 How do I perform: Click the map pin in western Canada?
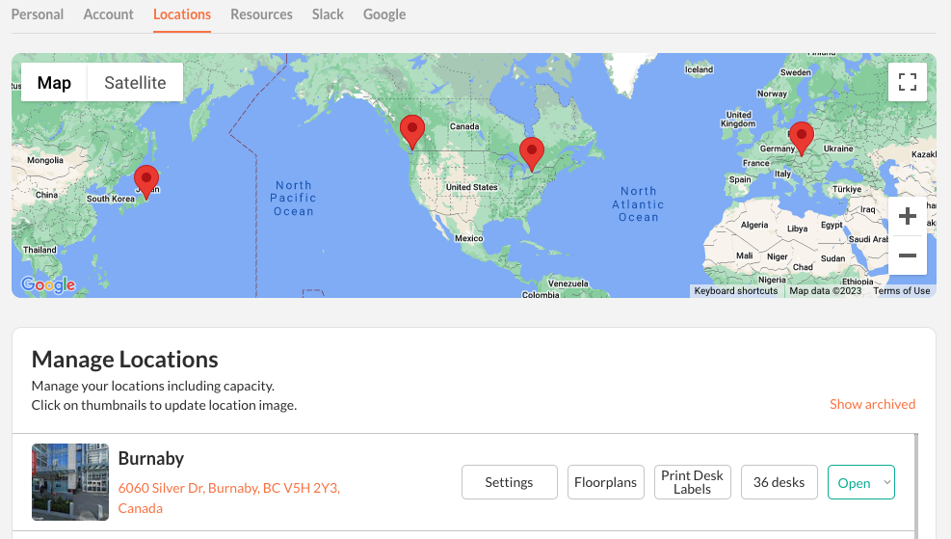[x=412, y=130]
